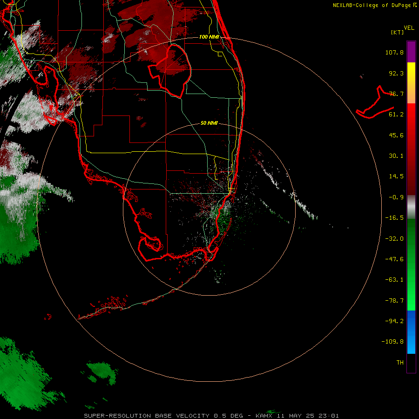This screenshot has height=419, width=419.
Task: Select the -109.8 velocity scale value
Action: pos(392,342)
